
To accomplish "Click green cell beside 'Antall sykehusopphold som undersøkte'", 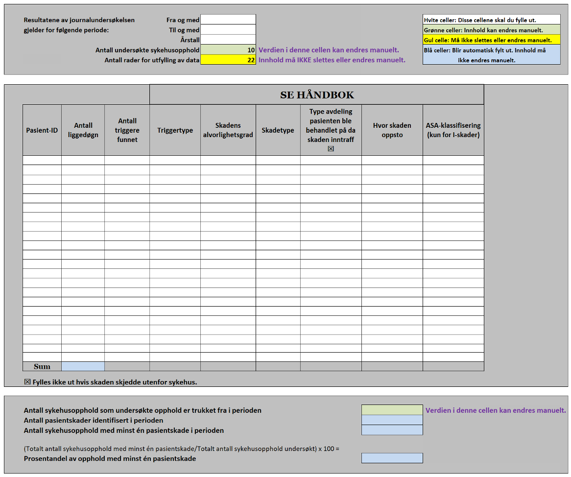I will (x=392, y=410).
